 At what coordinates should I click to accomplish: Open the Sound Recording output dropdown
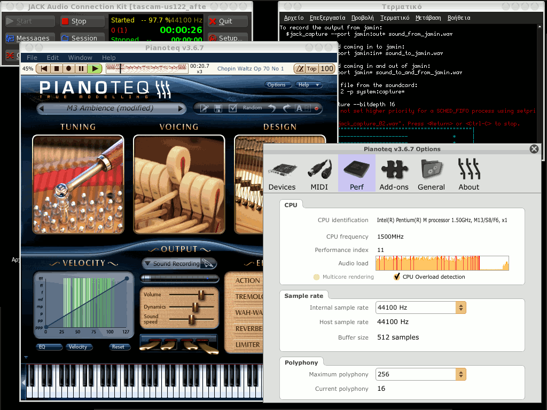pyautogui.click(x=171, y=264)
